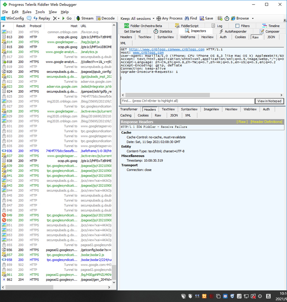The image size is (287, 302).
Task: Select session 859 tunnel lock icon
Action: pos(4,265)
